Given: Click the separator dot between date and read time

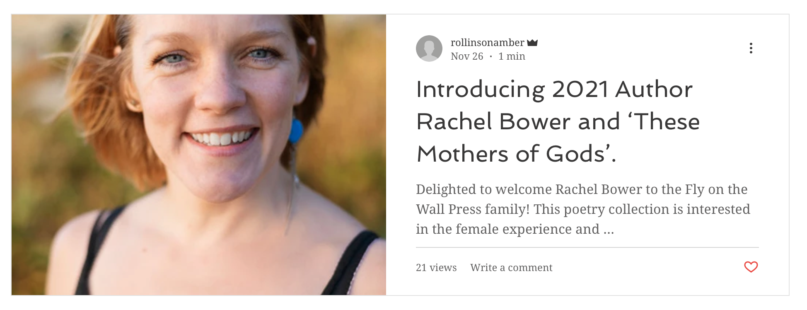Looking at the screenshot, I should [x=491, y=56].
